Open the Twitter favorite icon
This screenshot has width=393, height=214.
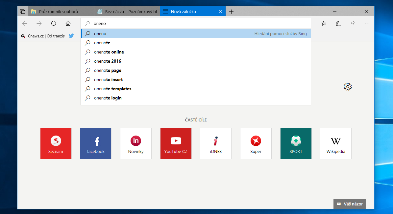71,36
